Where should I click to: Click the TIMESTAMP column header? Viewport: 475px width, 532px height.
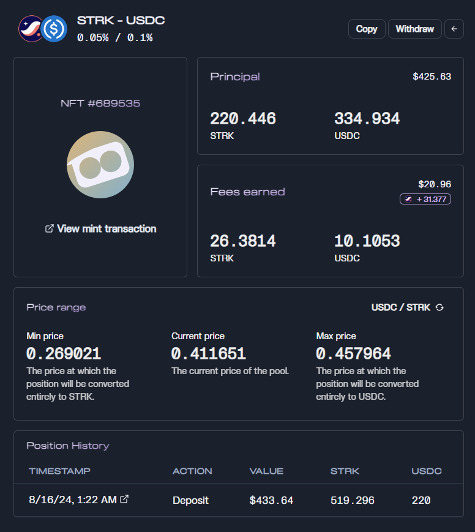(x=59, y=471)
